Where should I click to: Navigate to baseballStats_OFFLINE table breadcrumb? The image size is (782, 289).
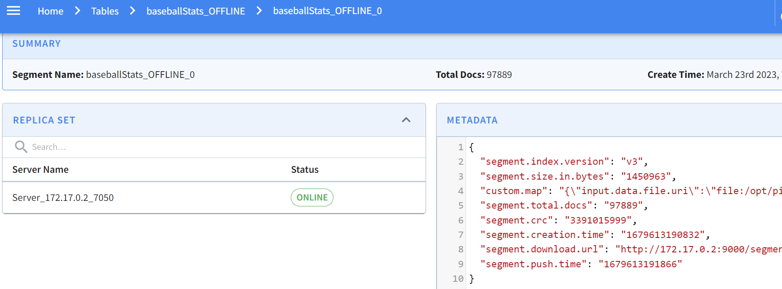tap(196, 11)
